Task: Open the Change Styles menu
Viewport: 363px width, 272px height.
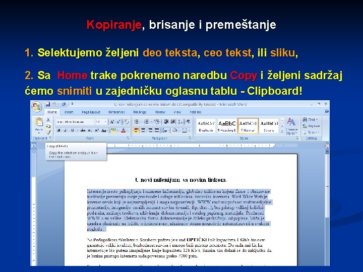Action: coord(291,126)
